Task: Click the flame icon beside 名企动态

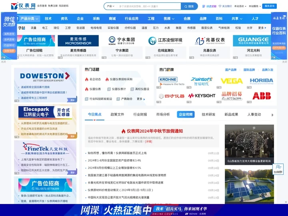Action: [87, 79]
